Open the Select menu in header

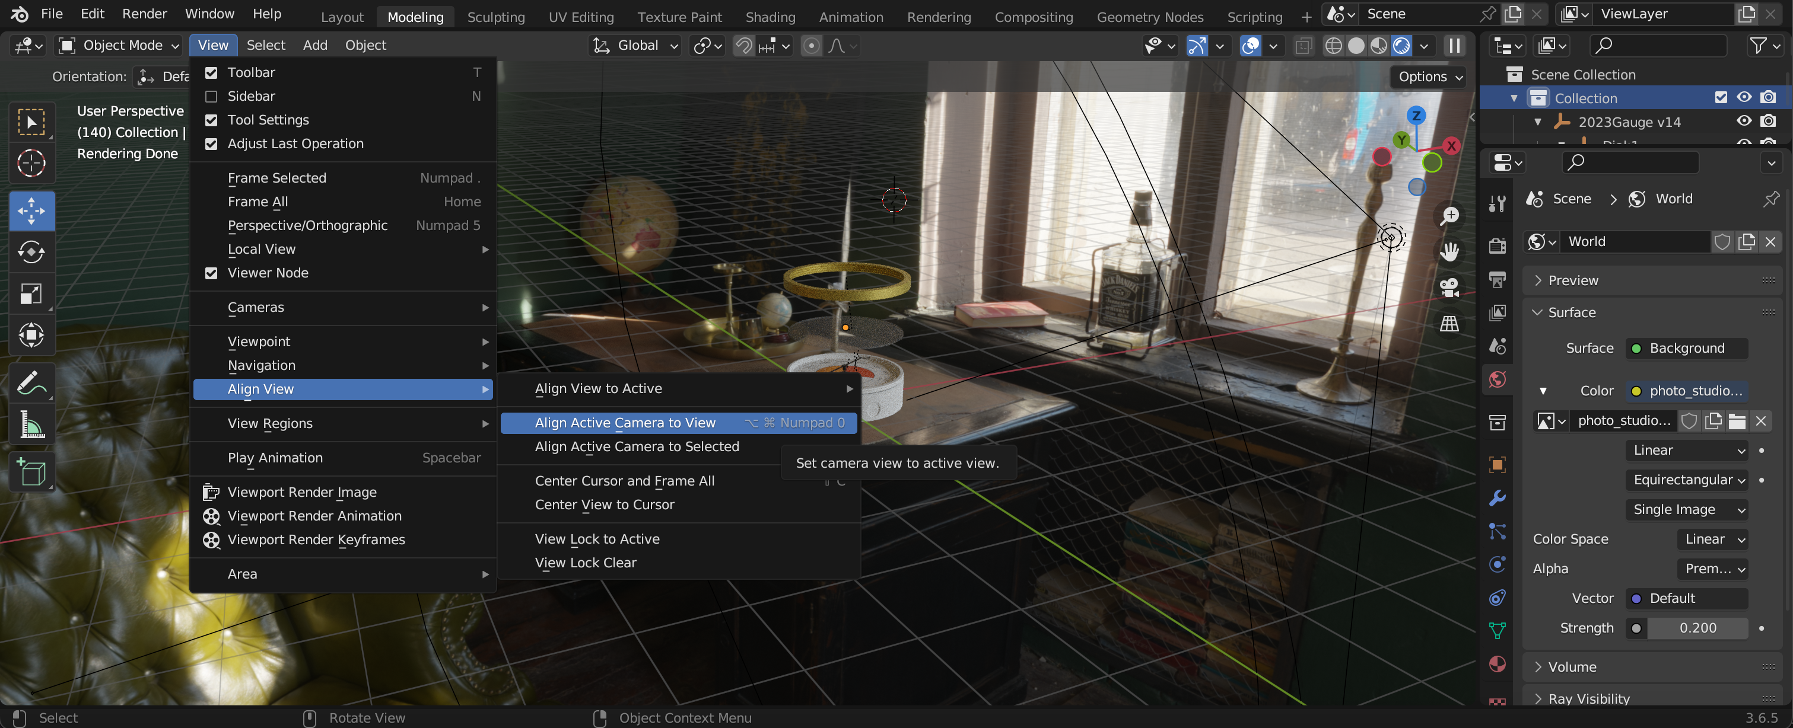point(266,45)
